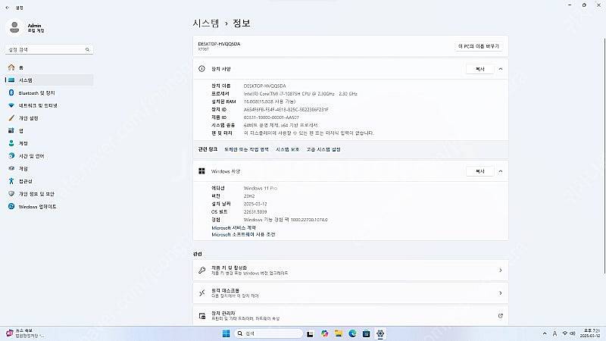Viewport: 606px width, 341px height.
Task: Open 시간 및 언어 settings
Action: click(x=49, y=156)
